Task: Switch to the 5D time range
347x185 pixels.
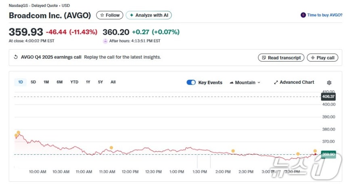Action: click(x=33, y=82)
